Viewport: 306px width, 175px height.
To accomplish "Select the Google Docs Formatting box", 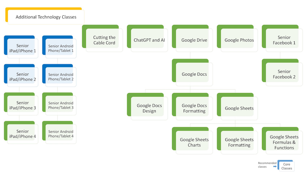I will click(x=192, y=107).
